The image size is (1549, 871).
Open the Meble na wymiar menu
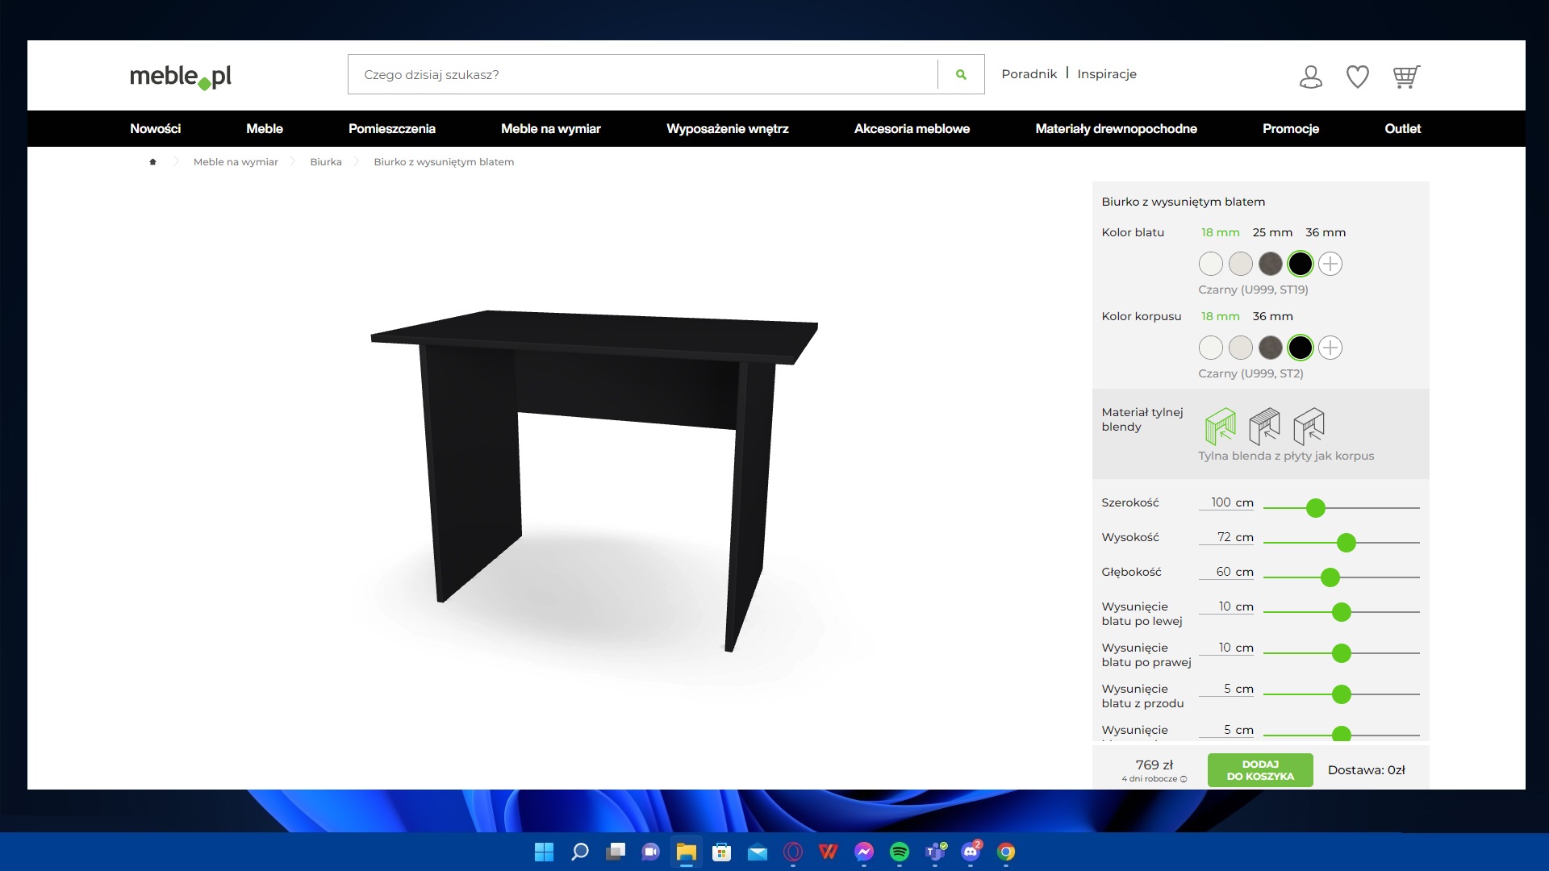(550, 128)
